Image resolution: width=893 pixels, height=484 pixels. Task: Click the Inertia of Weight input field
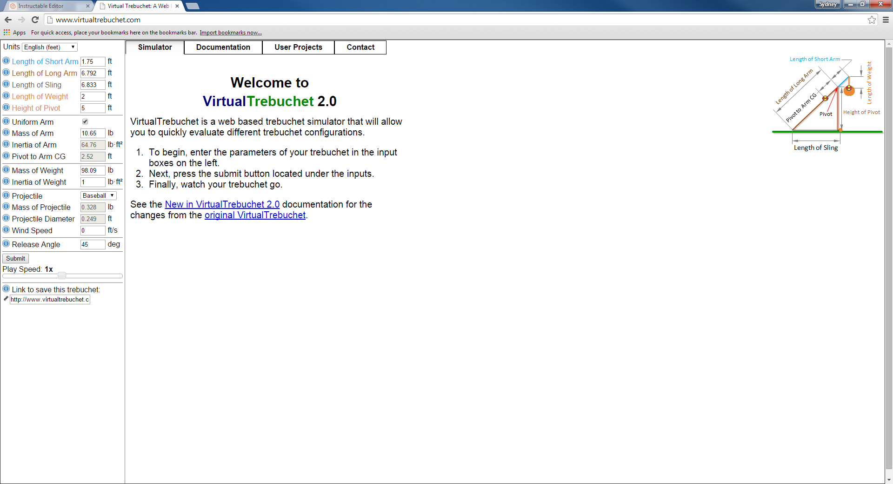[x=93, y=182]
